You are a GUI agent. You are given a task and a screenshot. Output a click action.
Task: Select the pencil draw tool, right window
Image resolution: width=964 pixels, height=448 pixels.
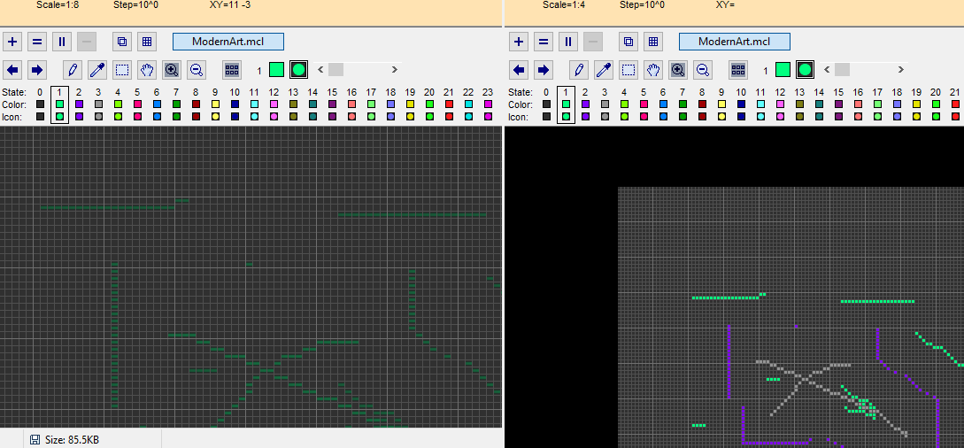point(580,69)
